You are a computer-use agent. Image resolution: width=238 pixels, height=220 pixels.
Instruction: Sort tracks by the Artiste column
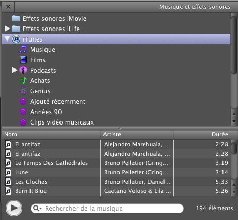pos(137,134)
